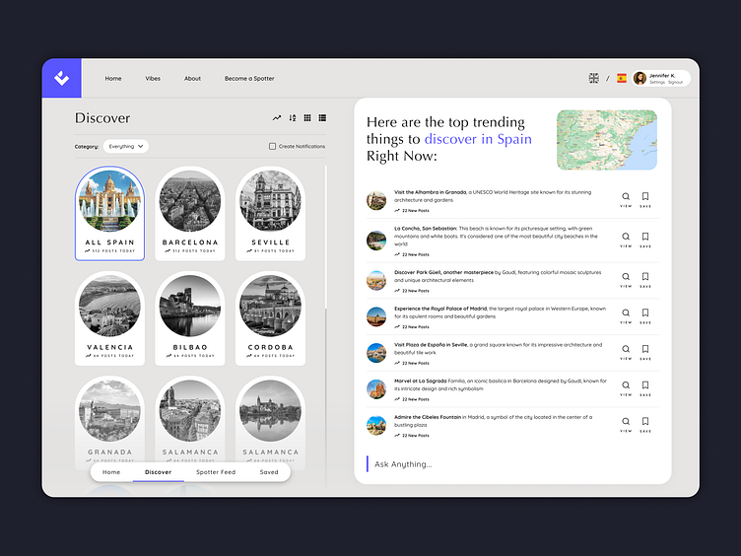
Task: Select the Seville city card
Action: coord(270,213)
